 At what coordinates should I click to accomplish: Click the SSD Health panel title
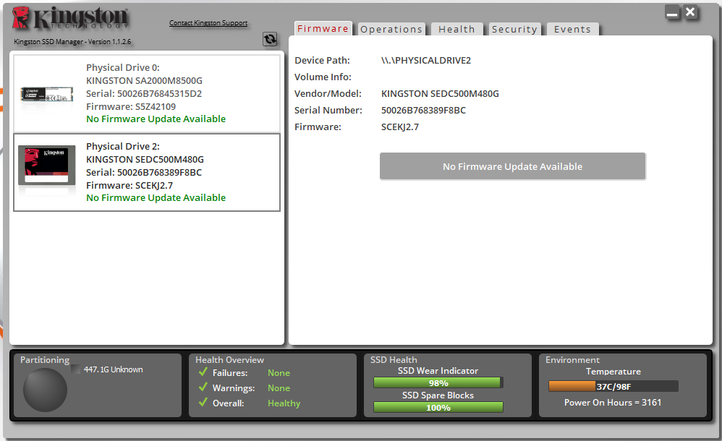394,359
